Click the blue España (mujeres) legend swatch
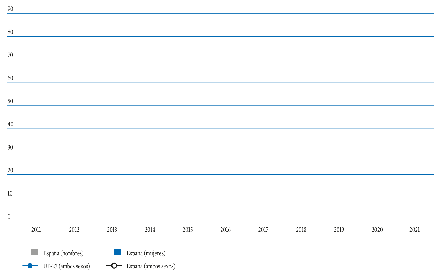This screenshot has width=445, height=276. pos(118,252)
